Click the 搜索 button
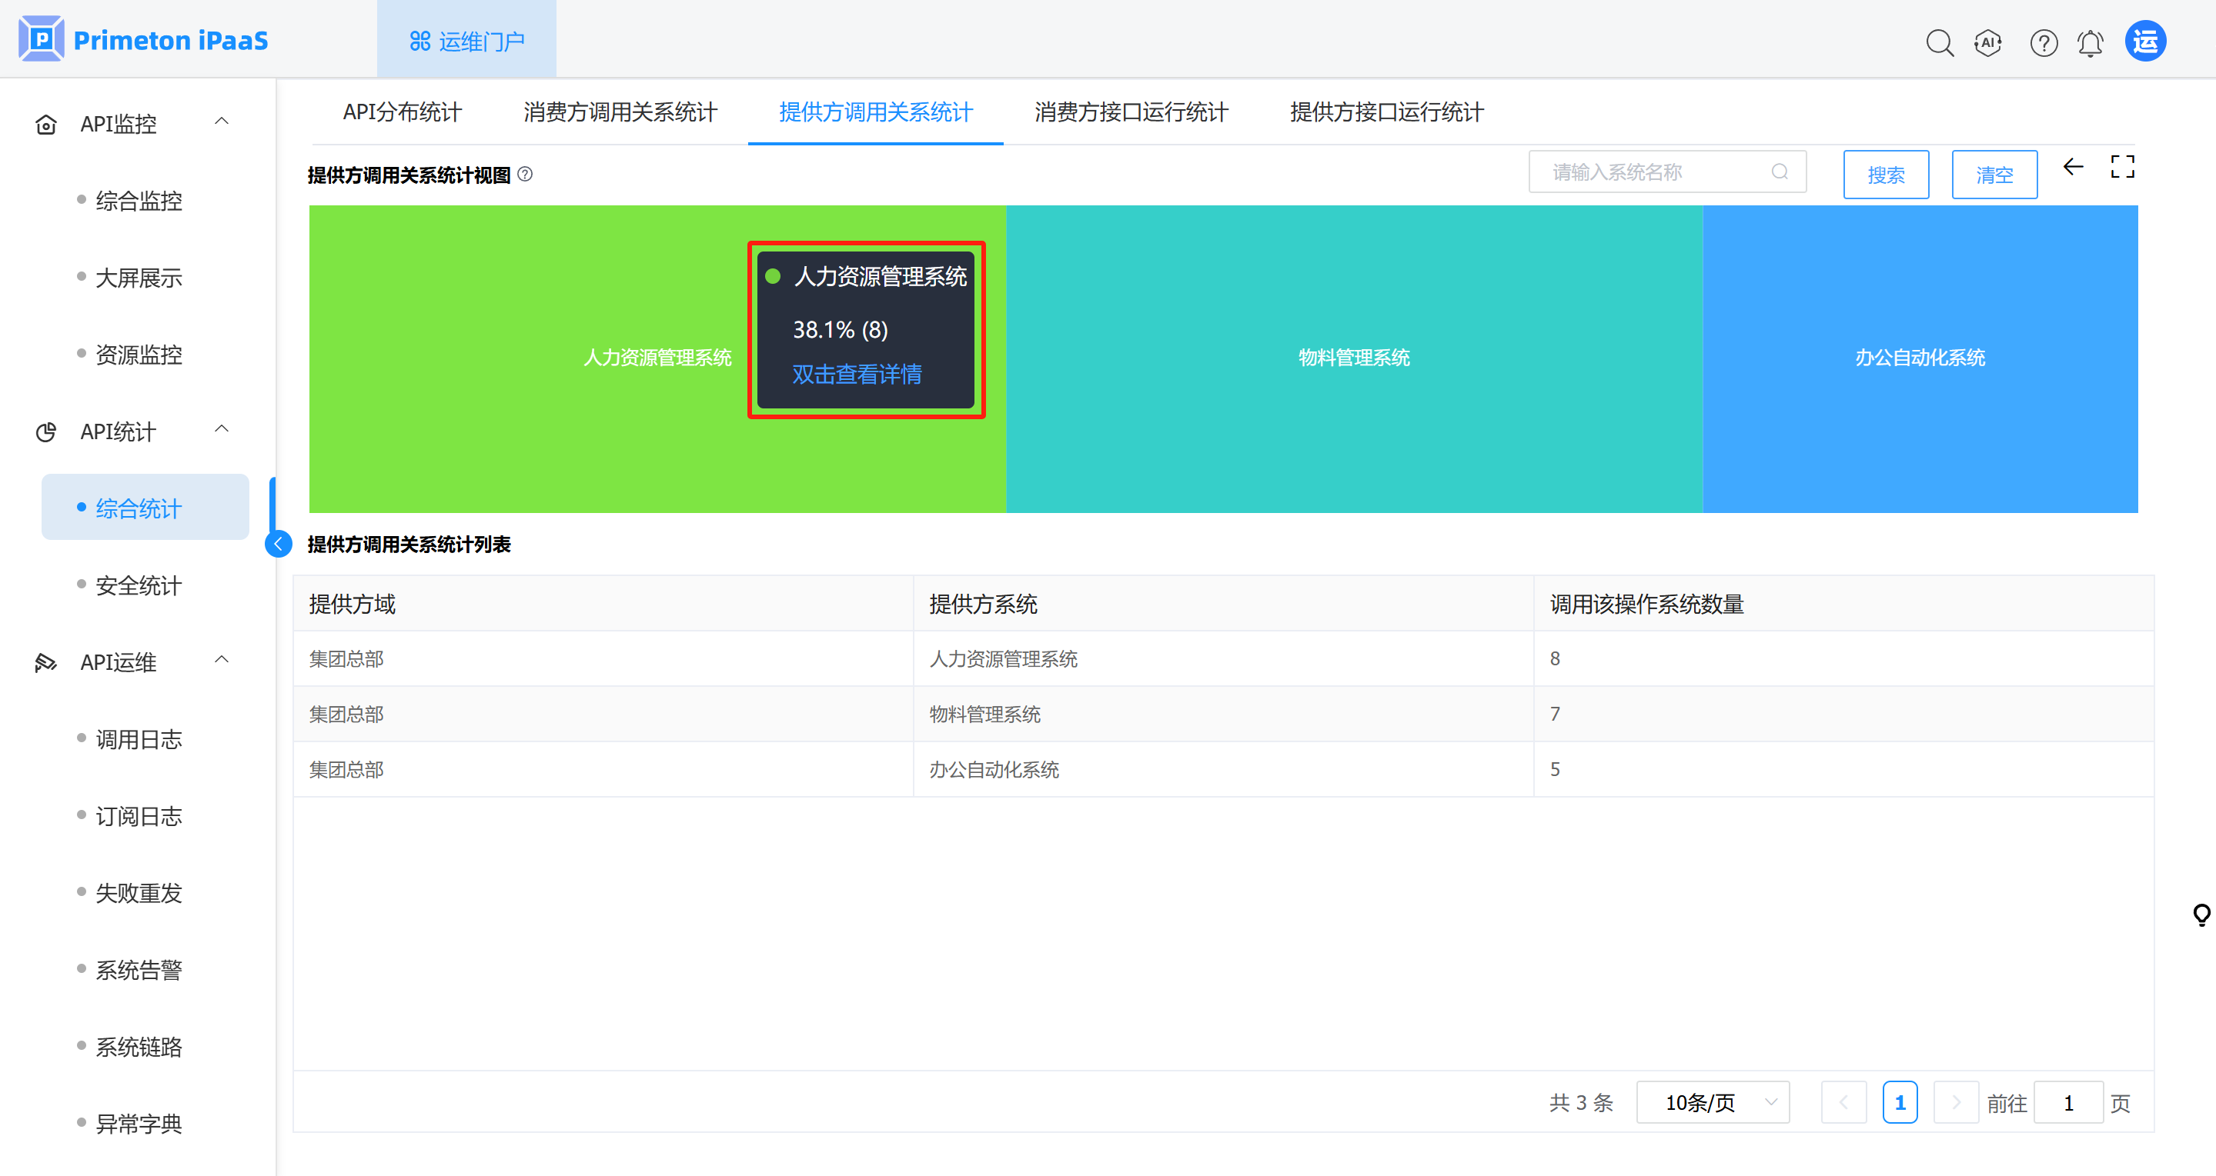The image size is (2216, 1176). (x=1886, y=175)
